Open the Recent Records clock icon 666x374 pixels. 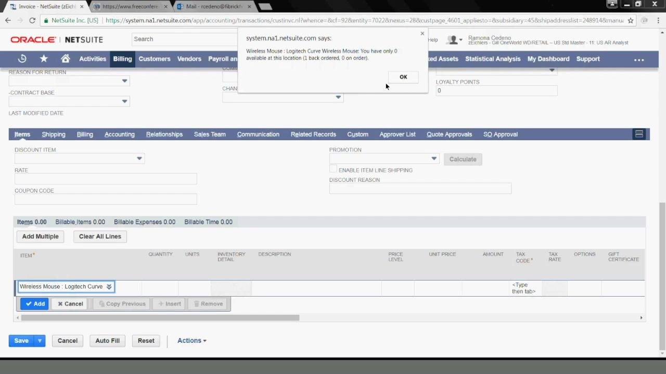coord(22,59)
